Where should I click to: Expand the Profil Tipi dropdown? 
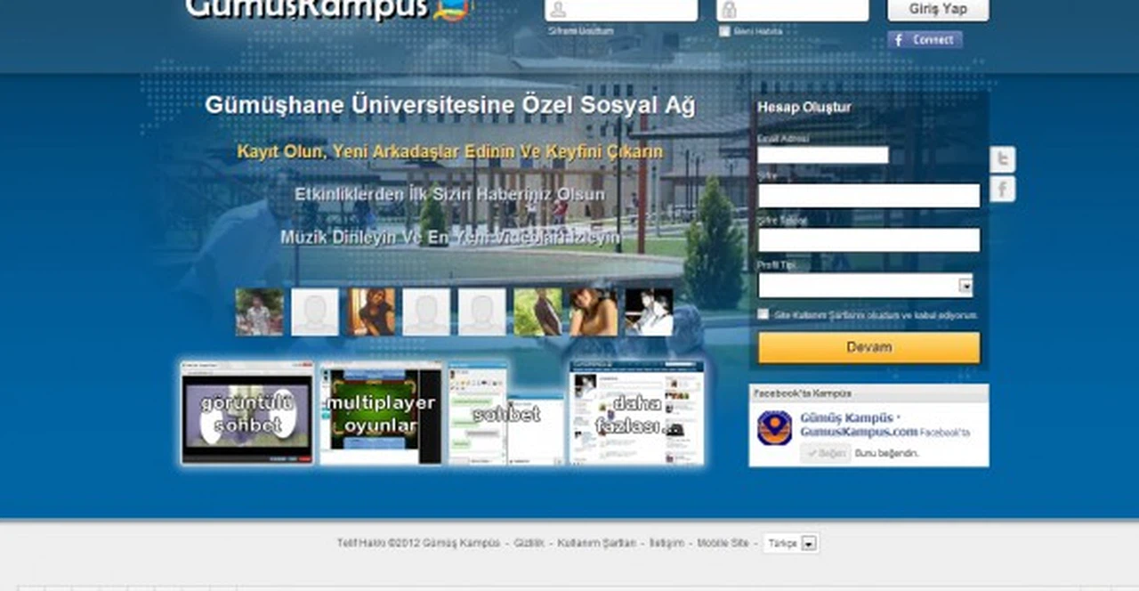965,286
